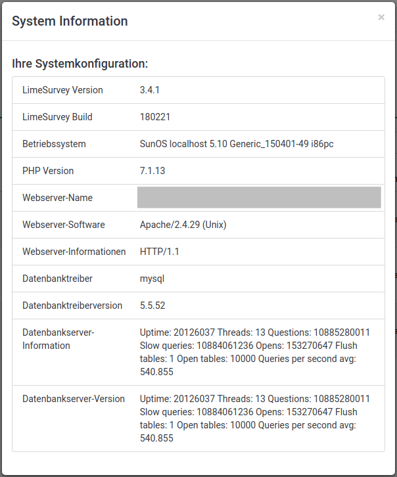
Task: Click the Betriebssystem row label
Action: point(54,144)
